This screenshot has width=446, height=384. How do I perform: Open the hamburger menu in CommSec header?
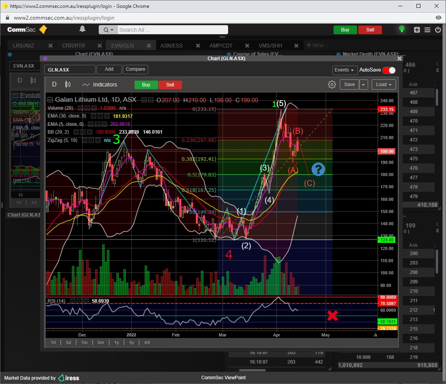pyautogui.click(x=427, y=30)
